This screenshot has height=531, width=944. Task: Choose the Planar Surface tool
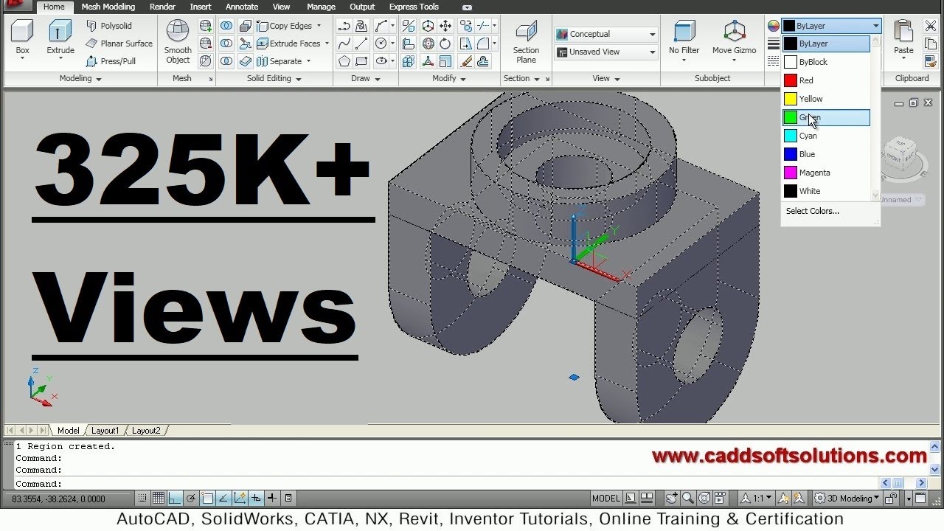119,44
